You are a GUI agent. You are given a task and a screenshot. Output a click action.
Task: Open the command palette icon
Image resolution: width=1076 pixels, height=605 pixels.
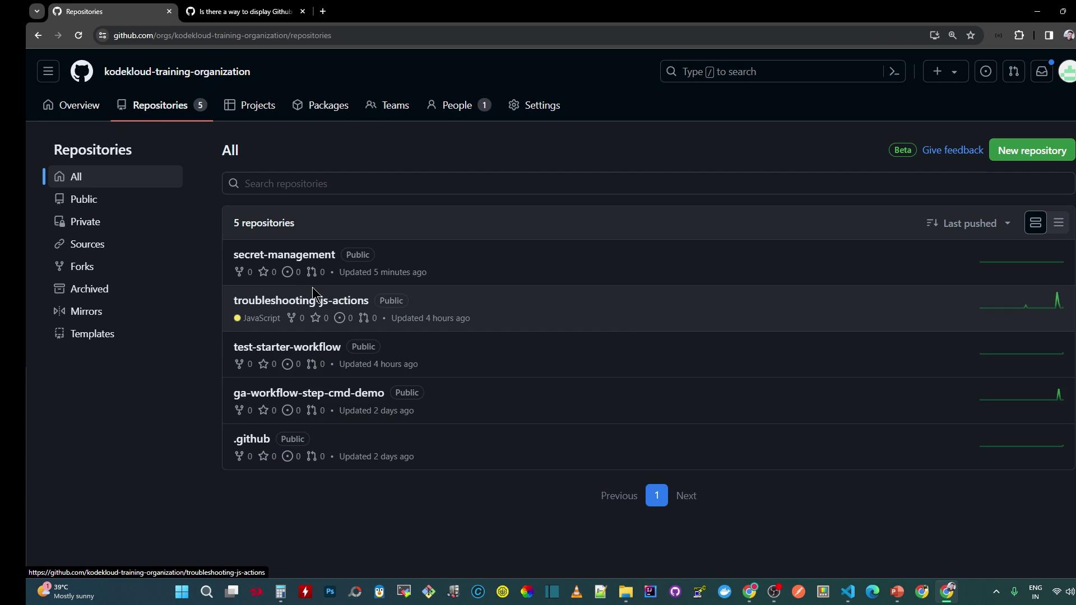[x=894, y=72]
